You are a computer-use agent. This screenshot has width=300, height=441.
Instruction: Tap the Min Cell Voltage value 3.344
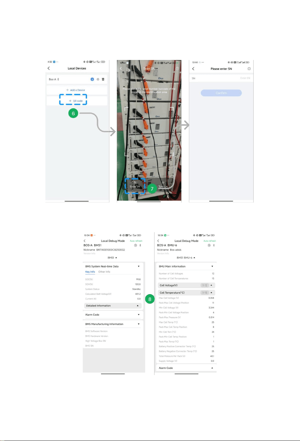click(x=211, y=308)
